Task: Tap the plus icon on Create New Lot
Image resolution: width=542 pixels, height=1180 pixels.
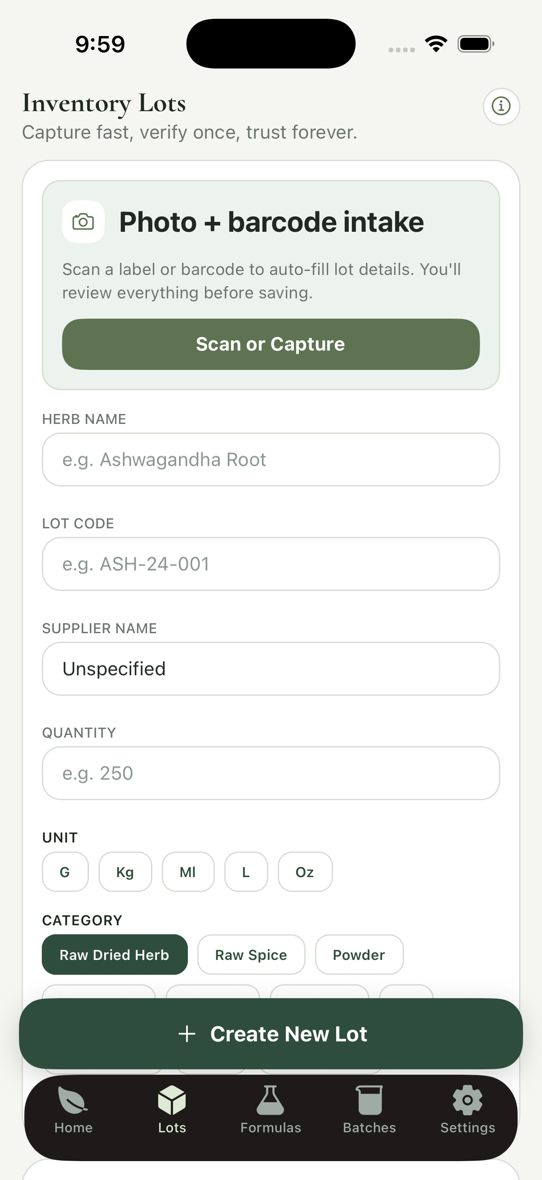Action: [187, 1034]
